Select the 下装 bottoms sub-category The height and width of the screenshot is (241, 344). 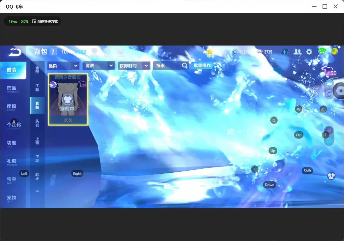[x=37, y=159]
